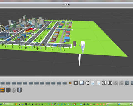The image size is (133, 106).
Task: Select the dark Tree asset thumbnail
Action: click(x=8, y=90)
